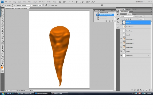Screen dimensions: 153x111
Task: Show Layer 1 copy 4 visibility
Action: click(x=121, y=27)
